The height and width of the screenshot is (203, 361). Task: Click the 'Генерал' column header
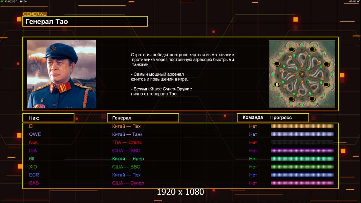tap(143, 118)
